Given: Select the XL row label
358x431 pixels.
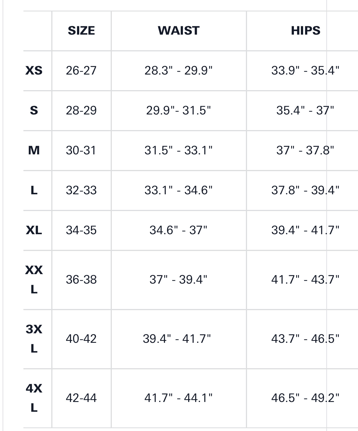Looking at the screenshot, I should pos(34,230).
